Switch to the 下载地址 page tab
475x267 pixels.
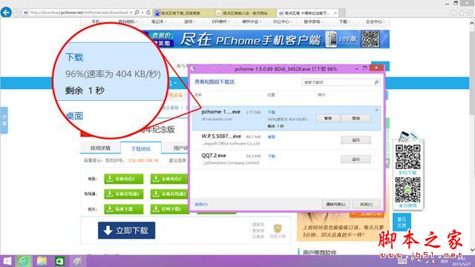tap(141, 148)
